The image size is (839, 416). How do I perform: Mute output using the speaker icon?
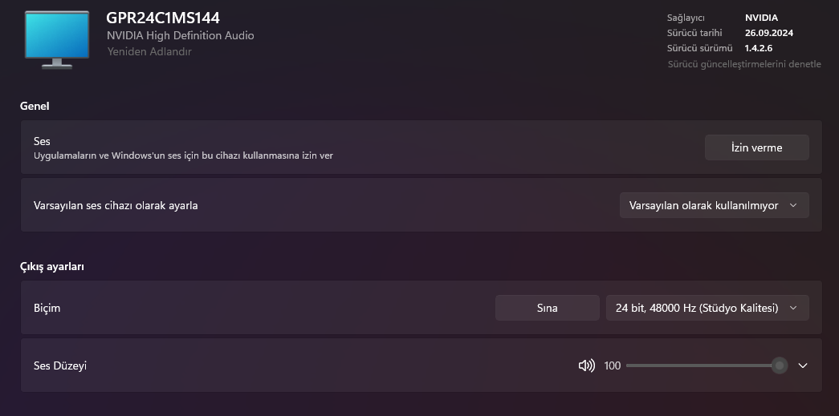(586, 366)
